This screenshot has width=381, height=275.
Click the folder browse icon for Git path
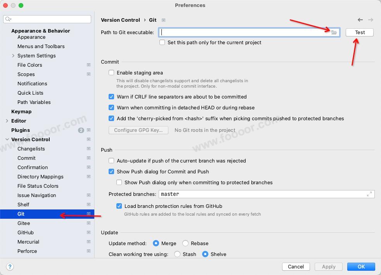pos(334,33)
